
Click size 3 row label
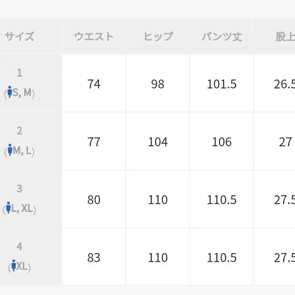click(x=20, y=199)
